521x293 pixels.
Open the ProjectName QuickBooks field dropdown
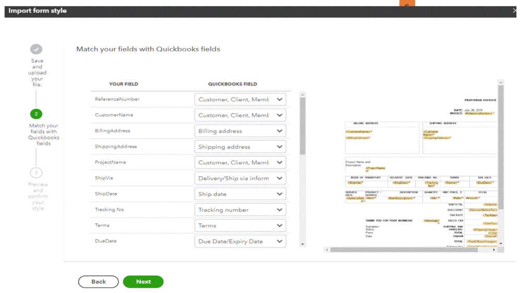[240, 163]
